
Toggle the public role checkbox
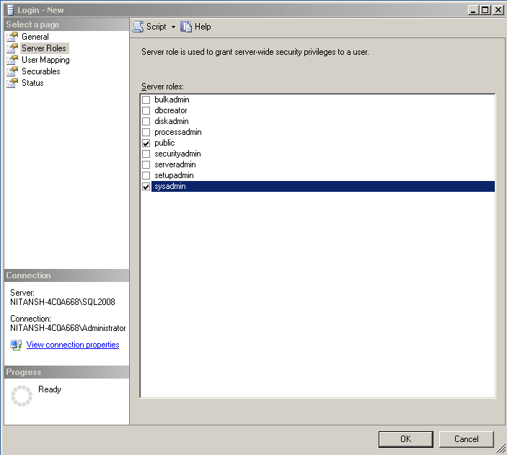(x=146, y=143)
